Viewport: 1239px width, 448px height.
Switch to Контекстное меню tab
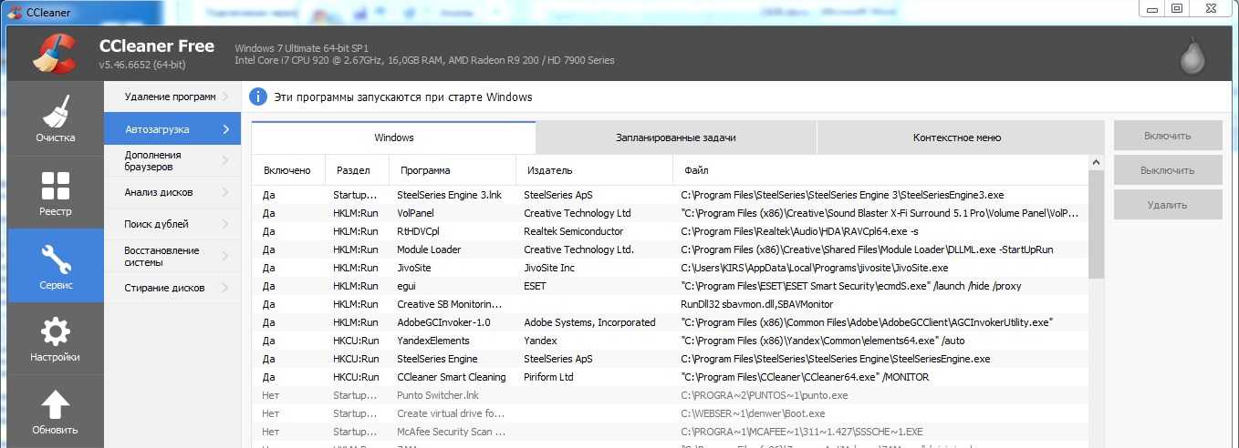(x=956, y=137)
